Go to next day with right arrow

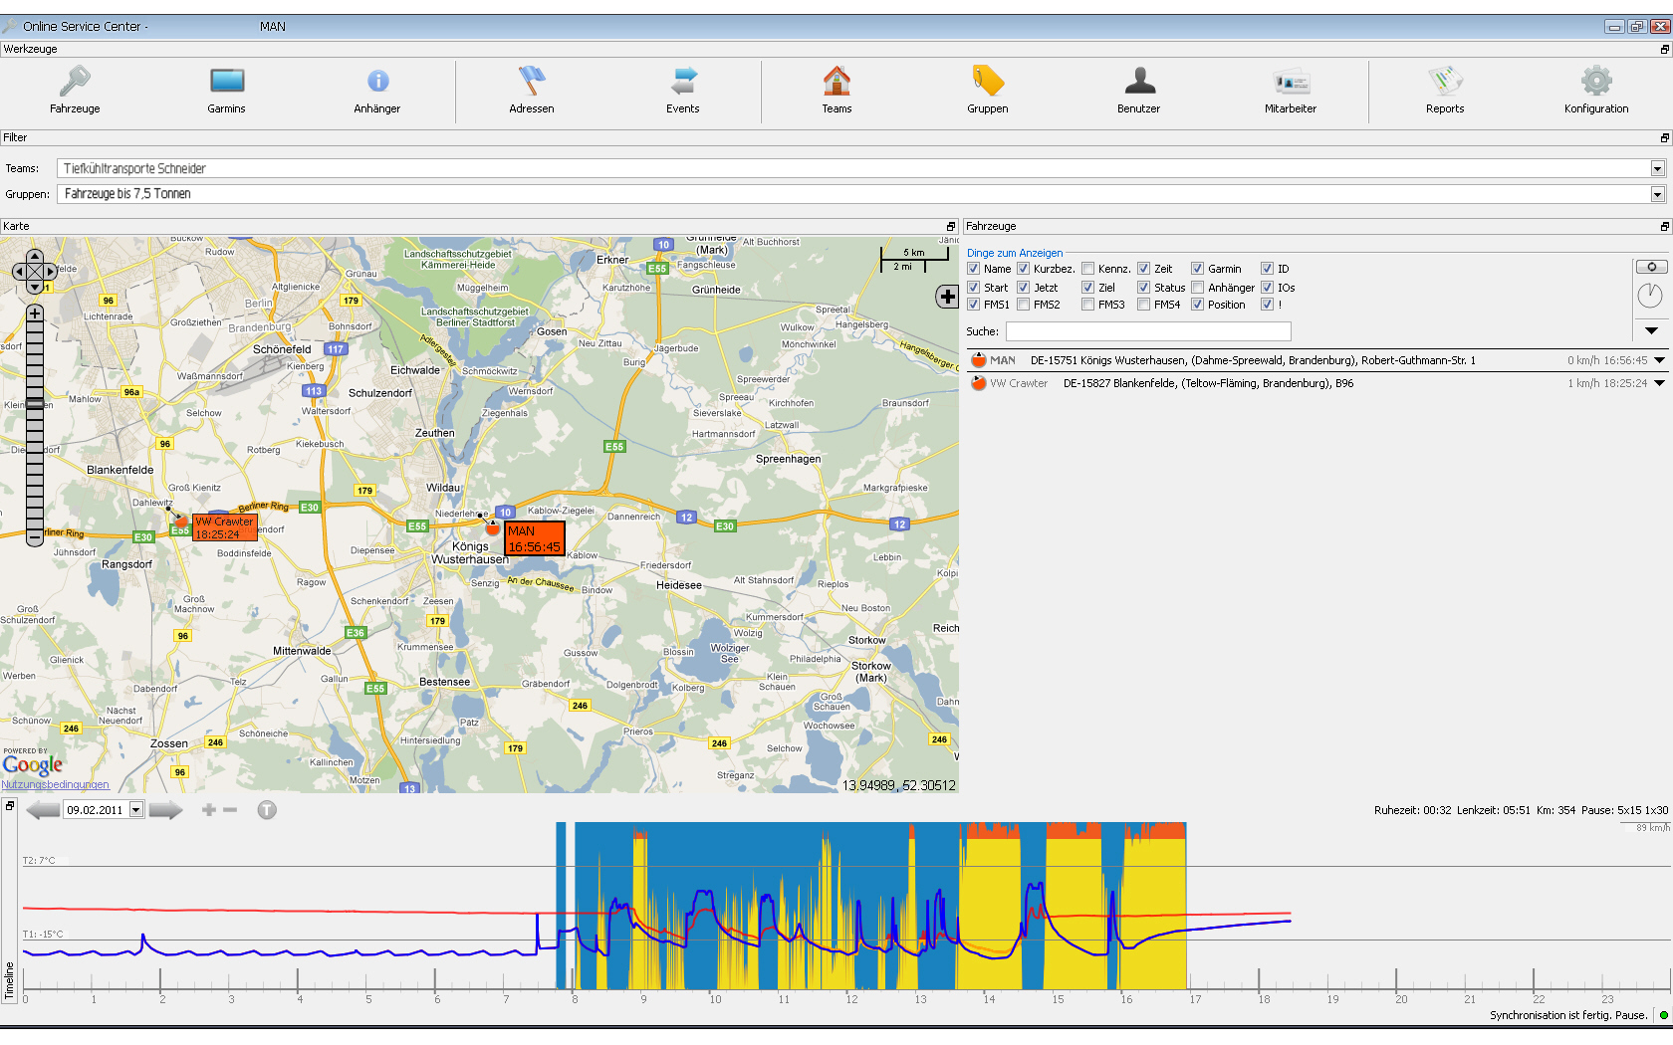tap(165, 810)
